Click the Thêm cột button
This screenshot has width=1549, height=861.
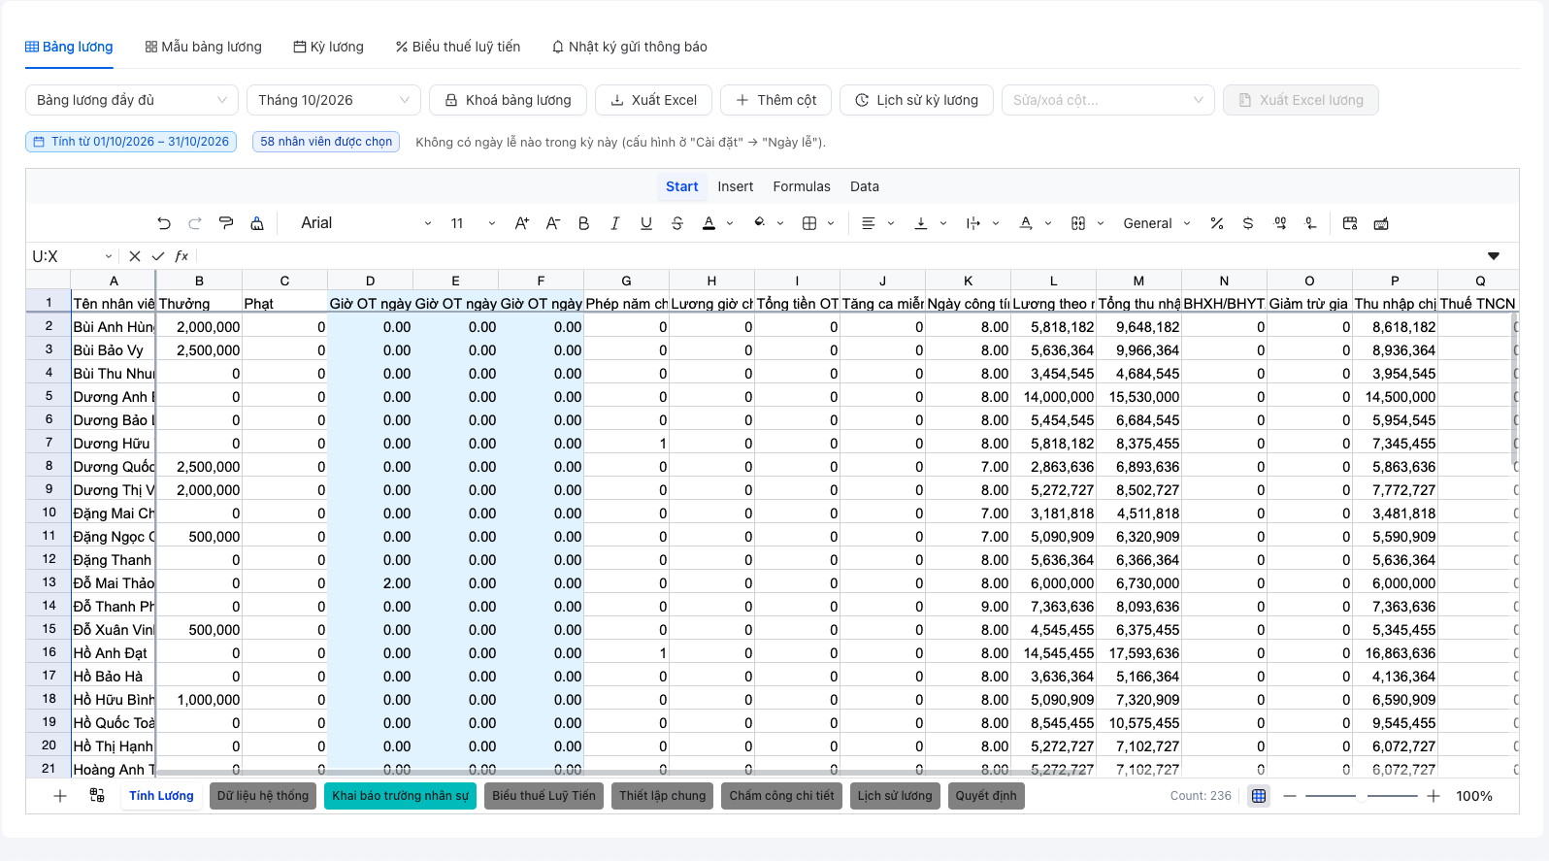point(775,100)
